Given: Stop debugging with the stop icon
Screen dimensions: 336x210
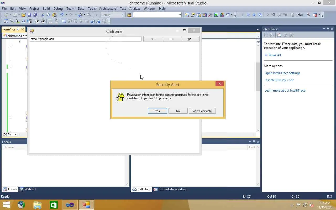Looking at the screenshot, I should (254, 15).
